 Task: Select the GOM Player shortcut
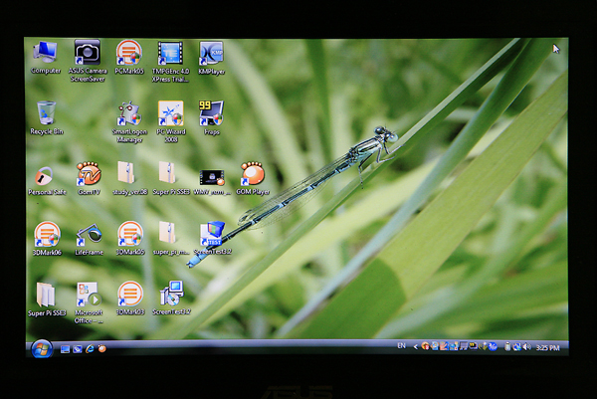pos(253,178)
